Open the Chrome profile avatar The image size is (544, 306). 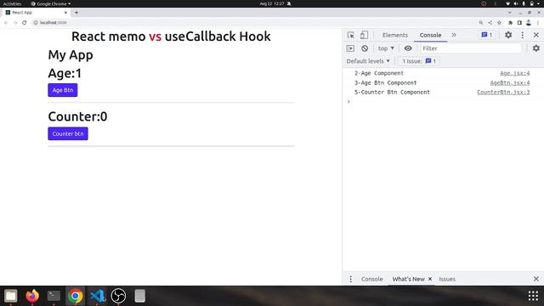(529, 23)
